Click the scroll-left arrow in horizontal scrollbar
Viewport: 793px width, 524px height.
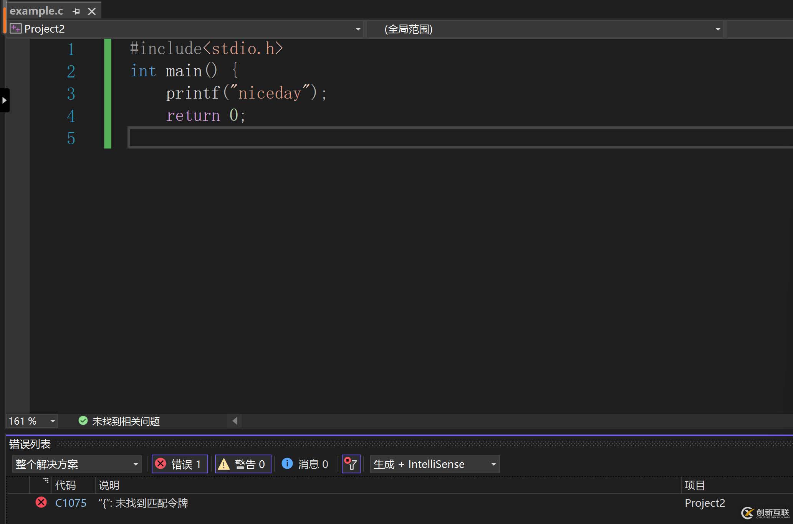[235, 421]
